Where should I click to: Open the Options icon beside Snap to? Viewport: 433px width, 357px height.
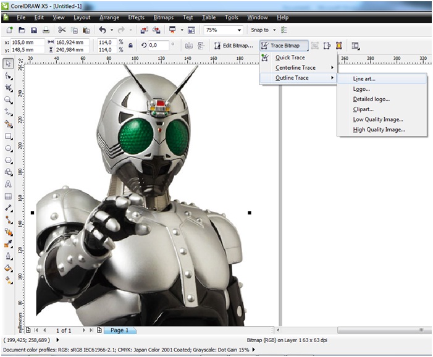point(284,30)
